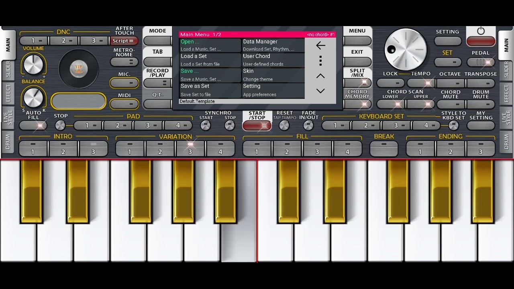The width and height of the screenshot is (514, 289).
Task: Open the User Chord menu entry
Action: click(273, 60)
